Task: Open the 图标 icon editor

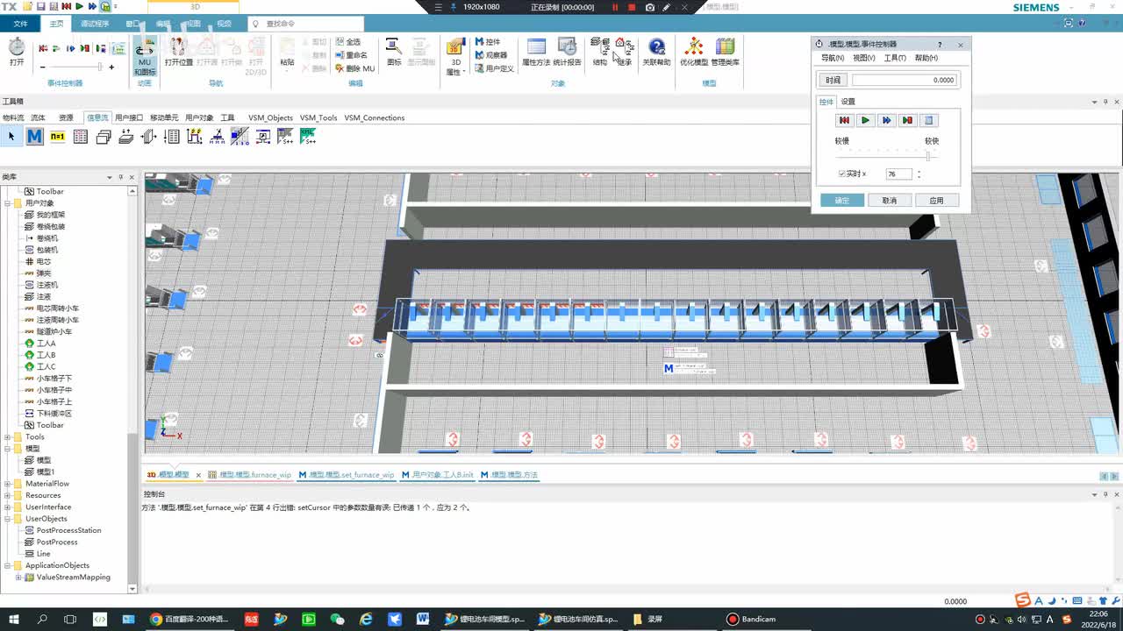Action: 394,53
